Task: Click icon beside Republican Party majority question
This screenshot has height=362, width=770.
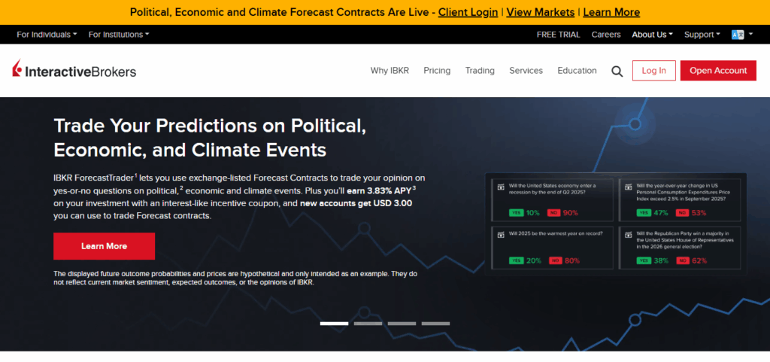Action: [x=628, y=234]
